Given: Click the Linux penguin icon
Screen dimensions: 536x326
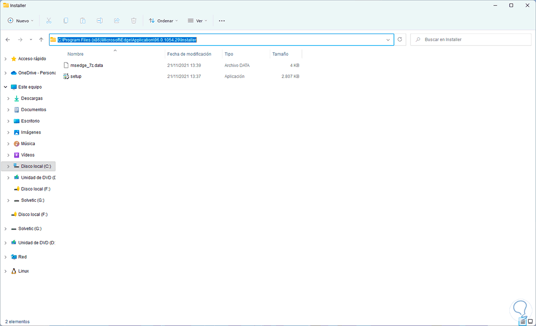Looking at the screenshot, I should point(14,271).
